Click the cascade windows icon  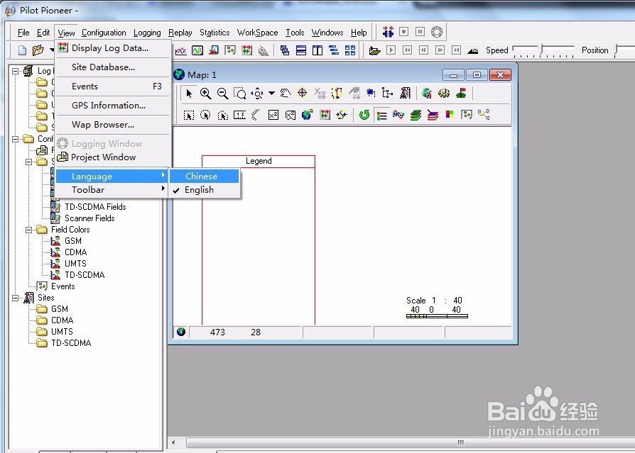point(285,50)
